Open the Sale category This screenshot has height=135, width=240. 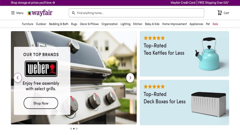[215, 24]
